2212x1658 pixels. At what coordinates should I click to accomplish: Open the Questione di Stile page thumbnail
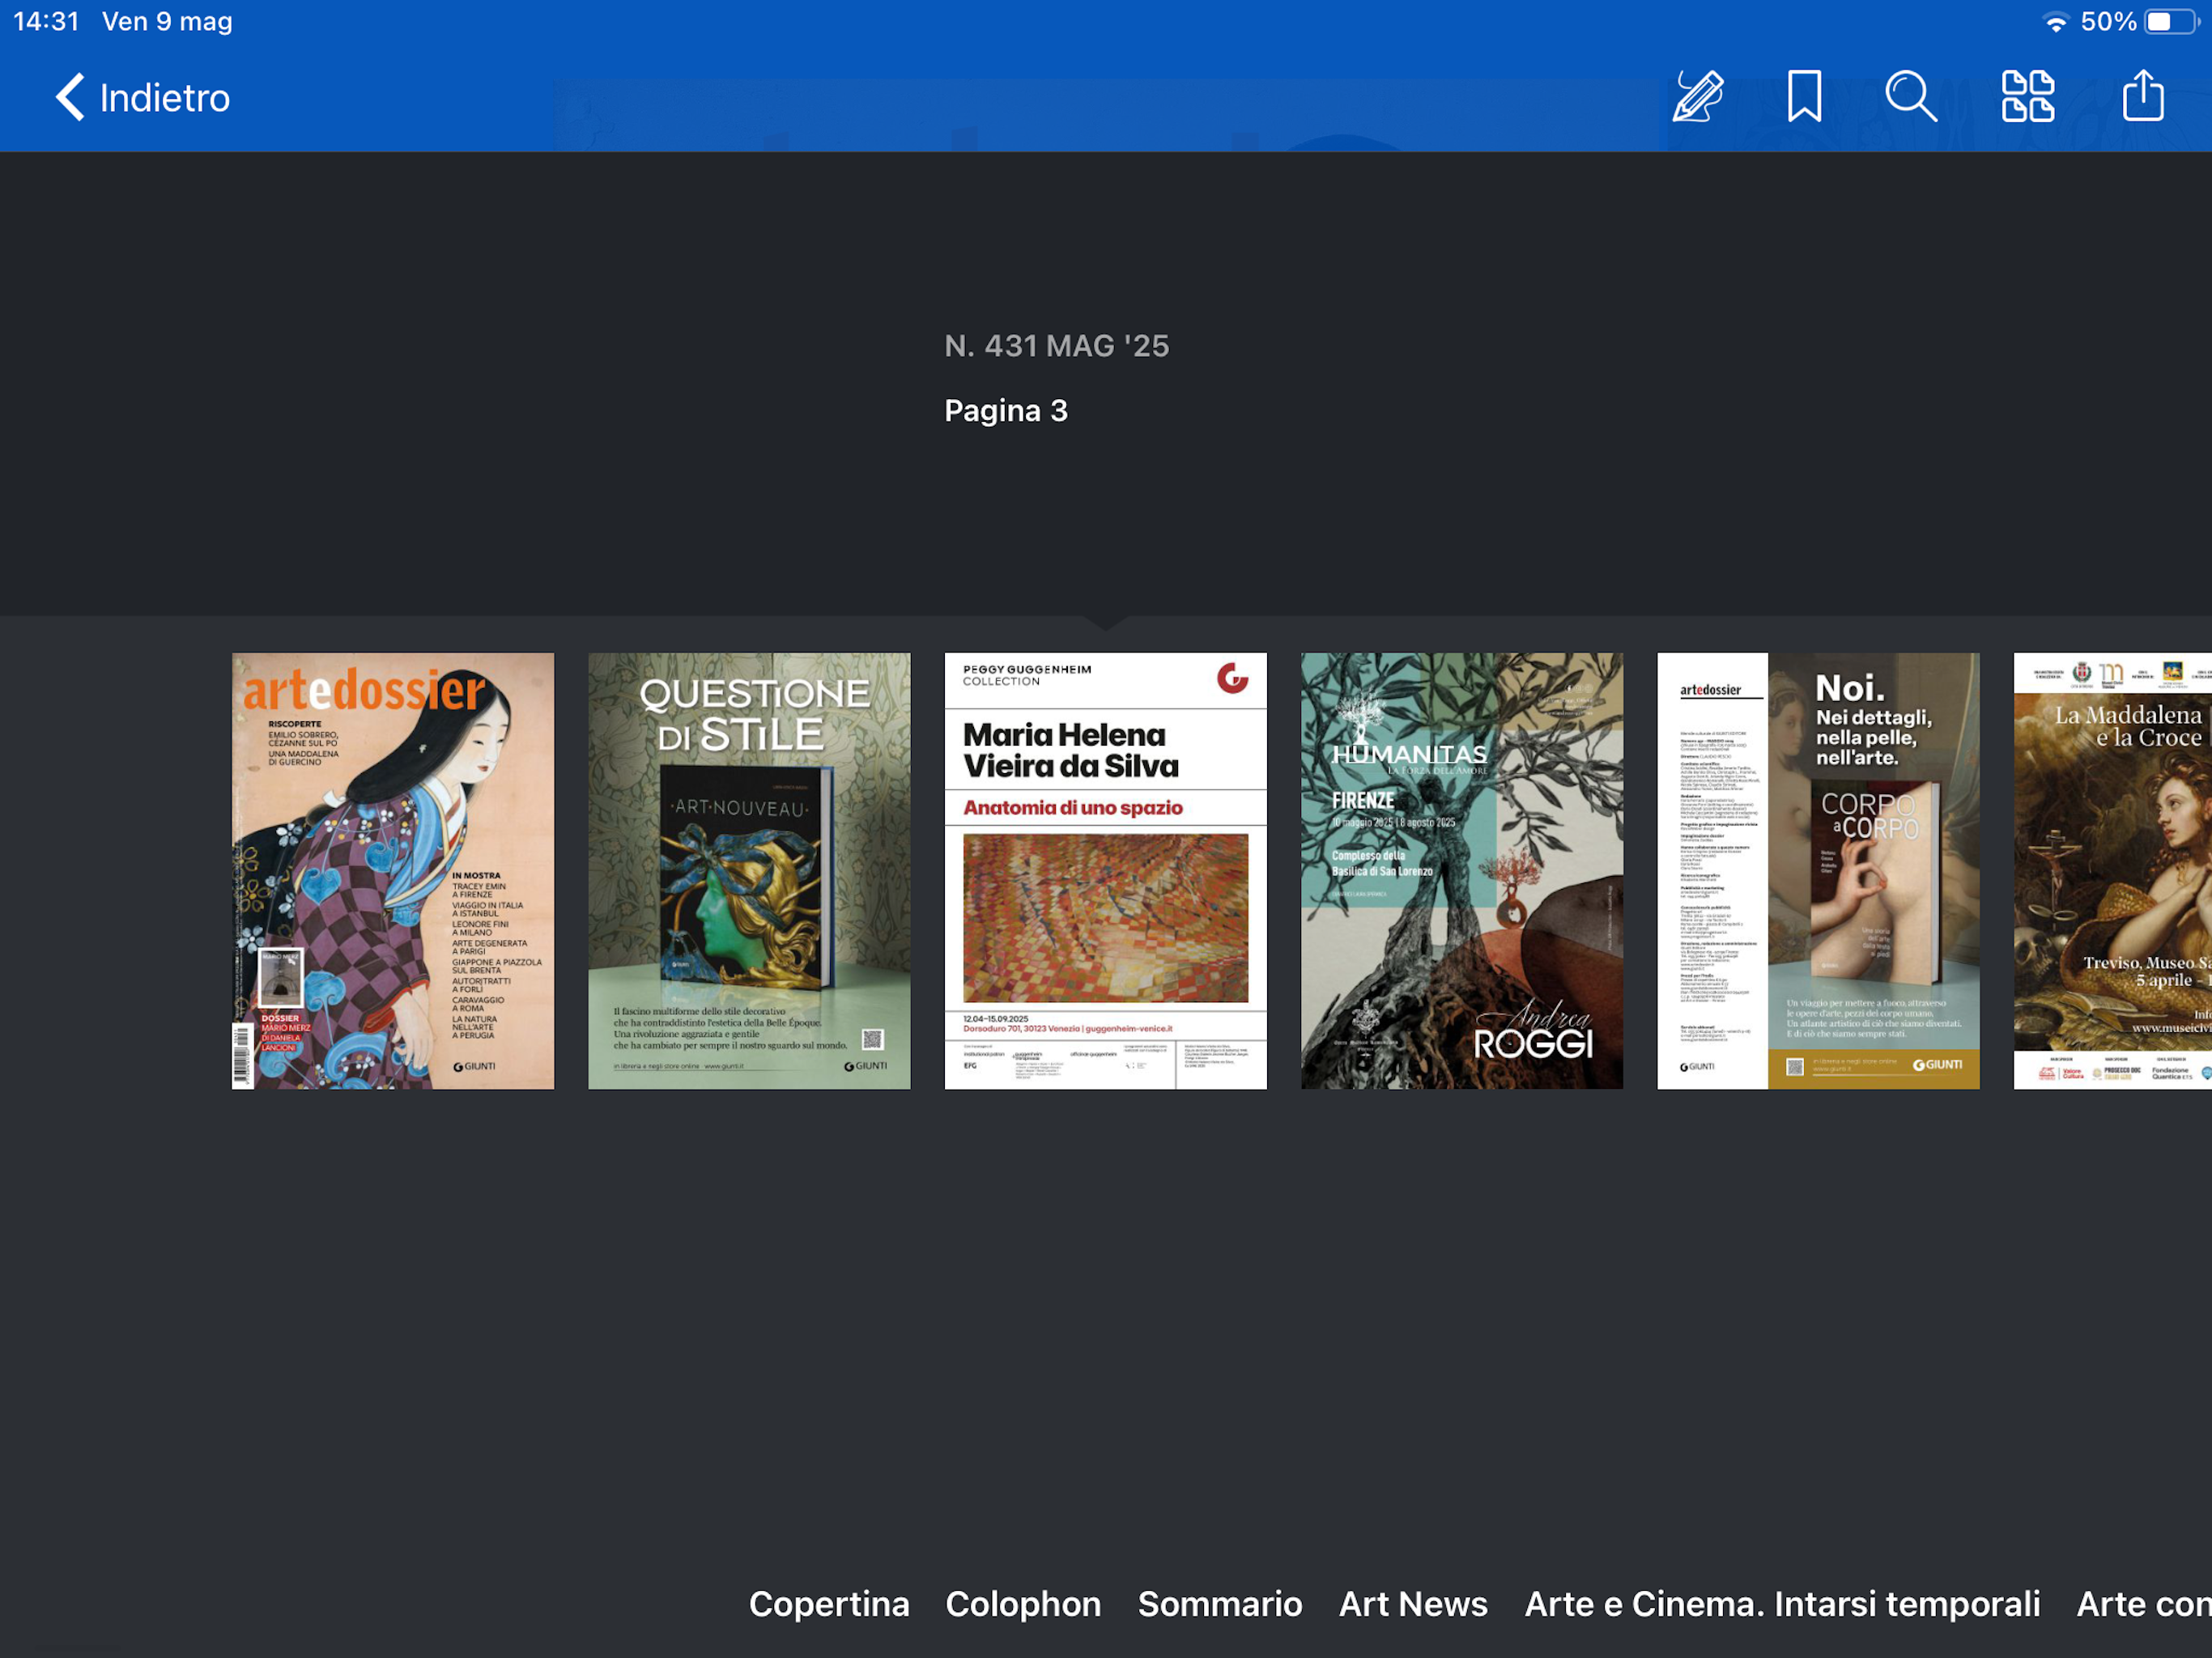[x=749, y=870]
